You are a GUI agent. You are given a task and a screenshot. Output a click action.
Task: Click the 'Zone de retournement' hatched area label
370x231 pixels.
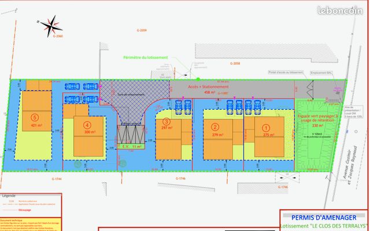pos(131,94)
